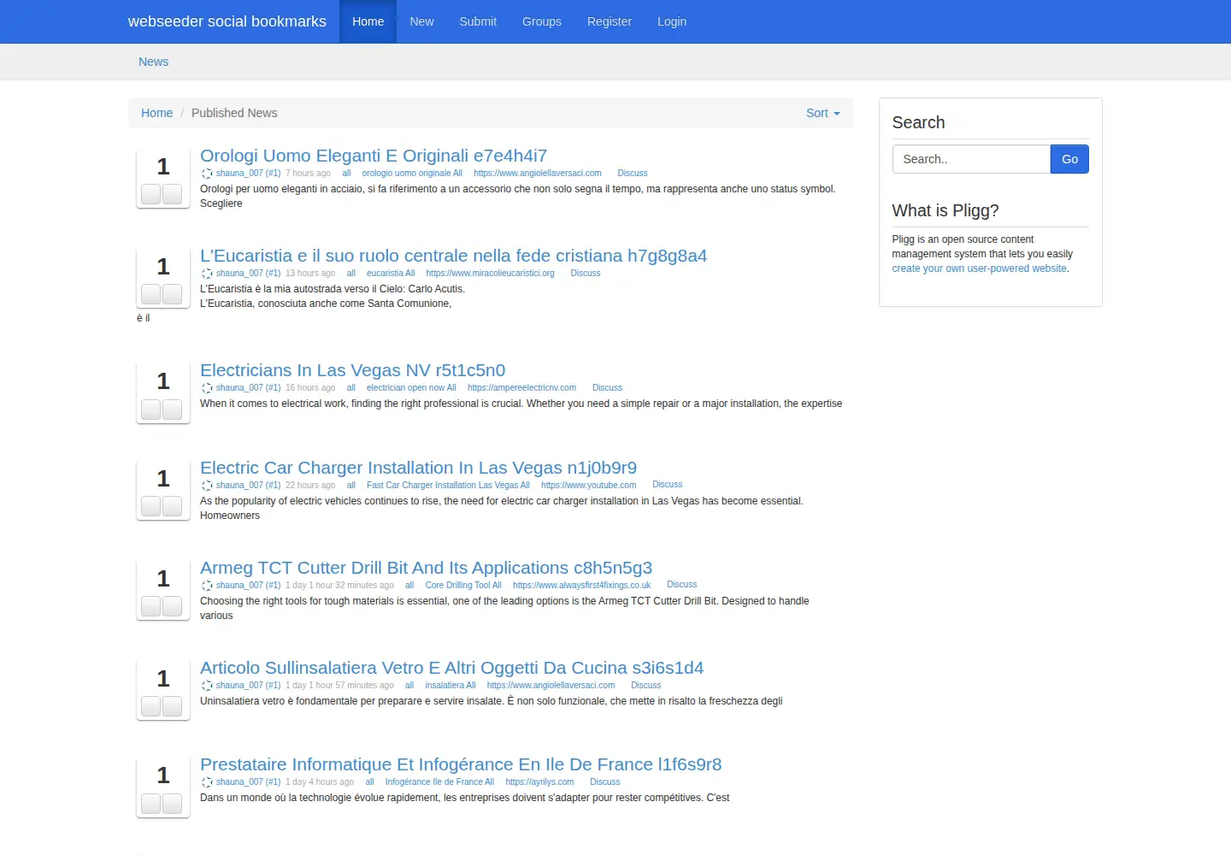Go to the New menu item
Viewport: 1231px width, 855px height.
click(421, 21)
